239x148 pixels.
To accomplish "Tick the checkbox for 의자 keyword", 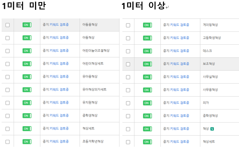I will [128, 103].
